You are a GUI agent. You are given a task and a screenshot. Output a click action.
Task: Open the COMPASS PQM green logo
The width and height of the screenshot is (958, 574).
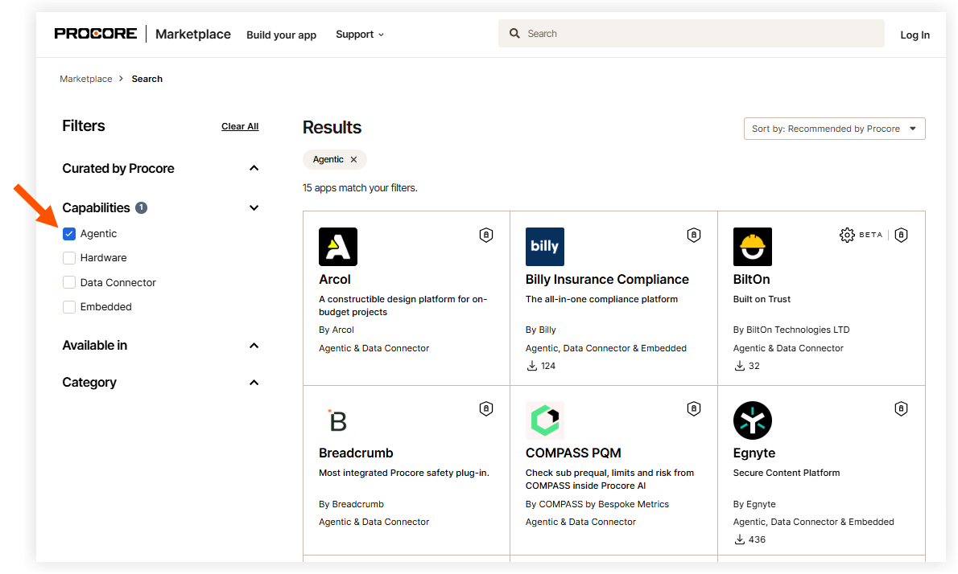point(544,420)
